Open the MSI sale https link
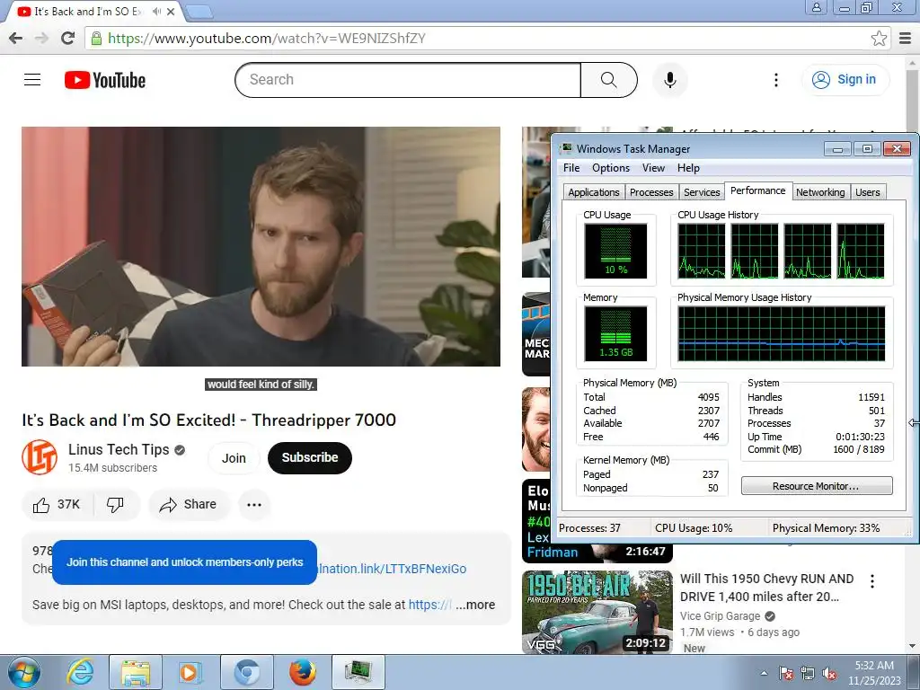The image size is (920, 690). tap(430, 605)
